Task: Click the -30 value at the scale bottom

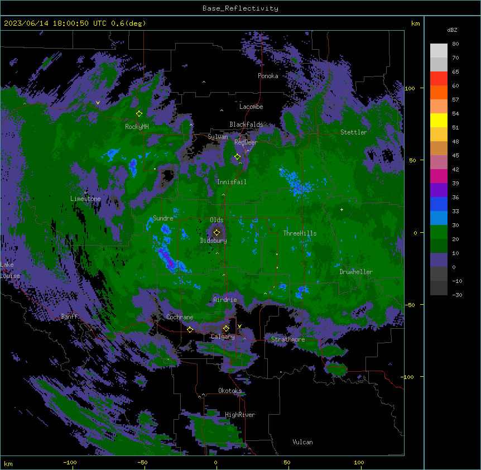Action: click(457, 295)
